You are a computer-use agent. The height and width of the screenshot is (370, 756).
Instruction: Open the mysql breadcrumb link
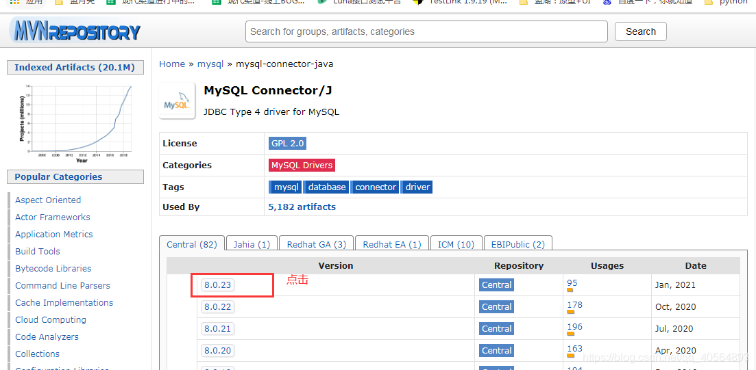click(210, 64)
